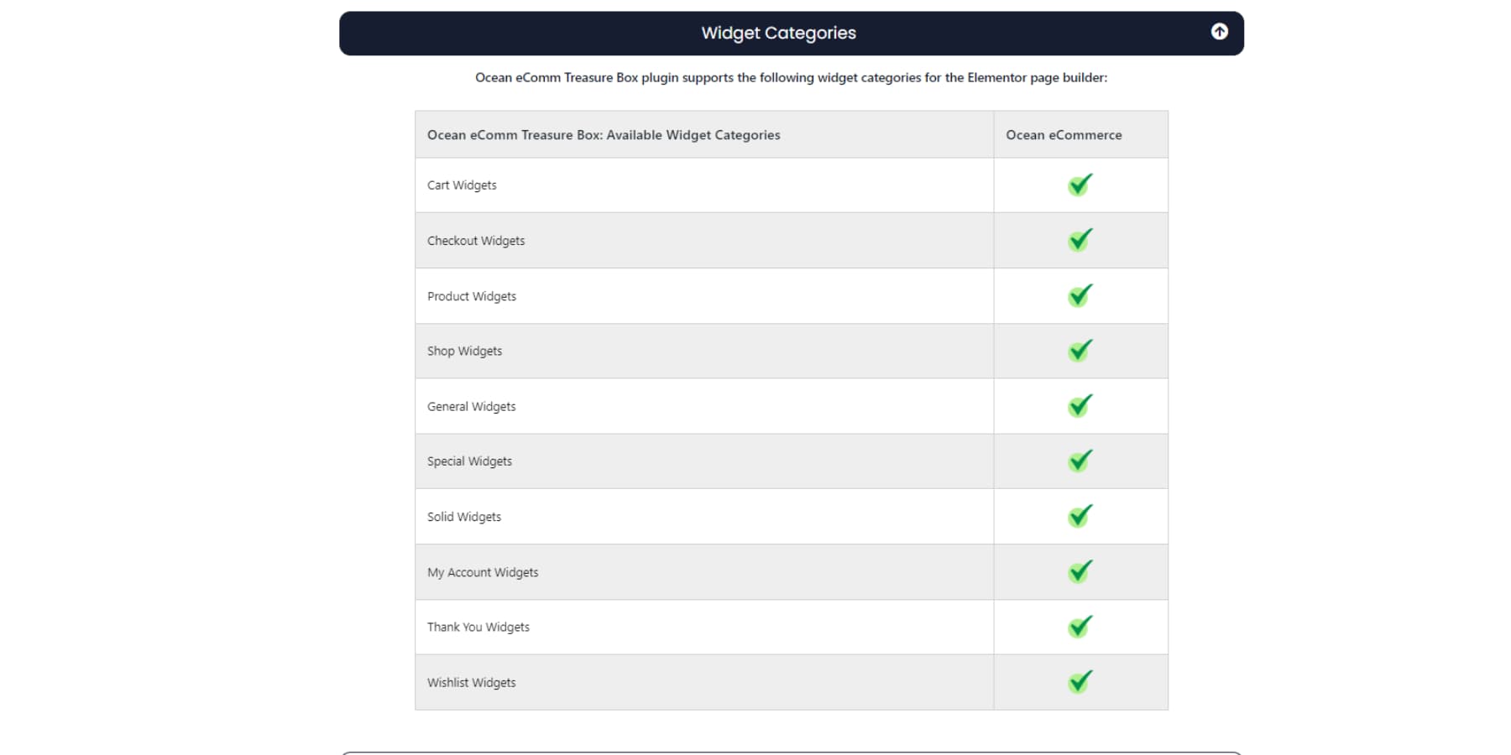Click the dark navy header bar background
This screenshot has height=755, width=1511.
(504, 33)
